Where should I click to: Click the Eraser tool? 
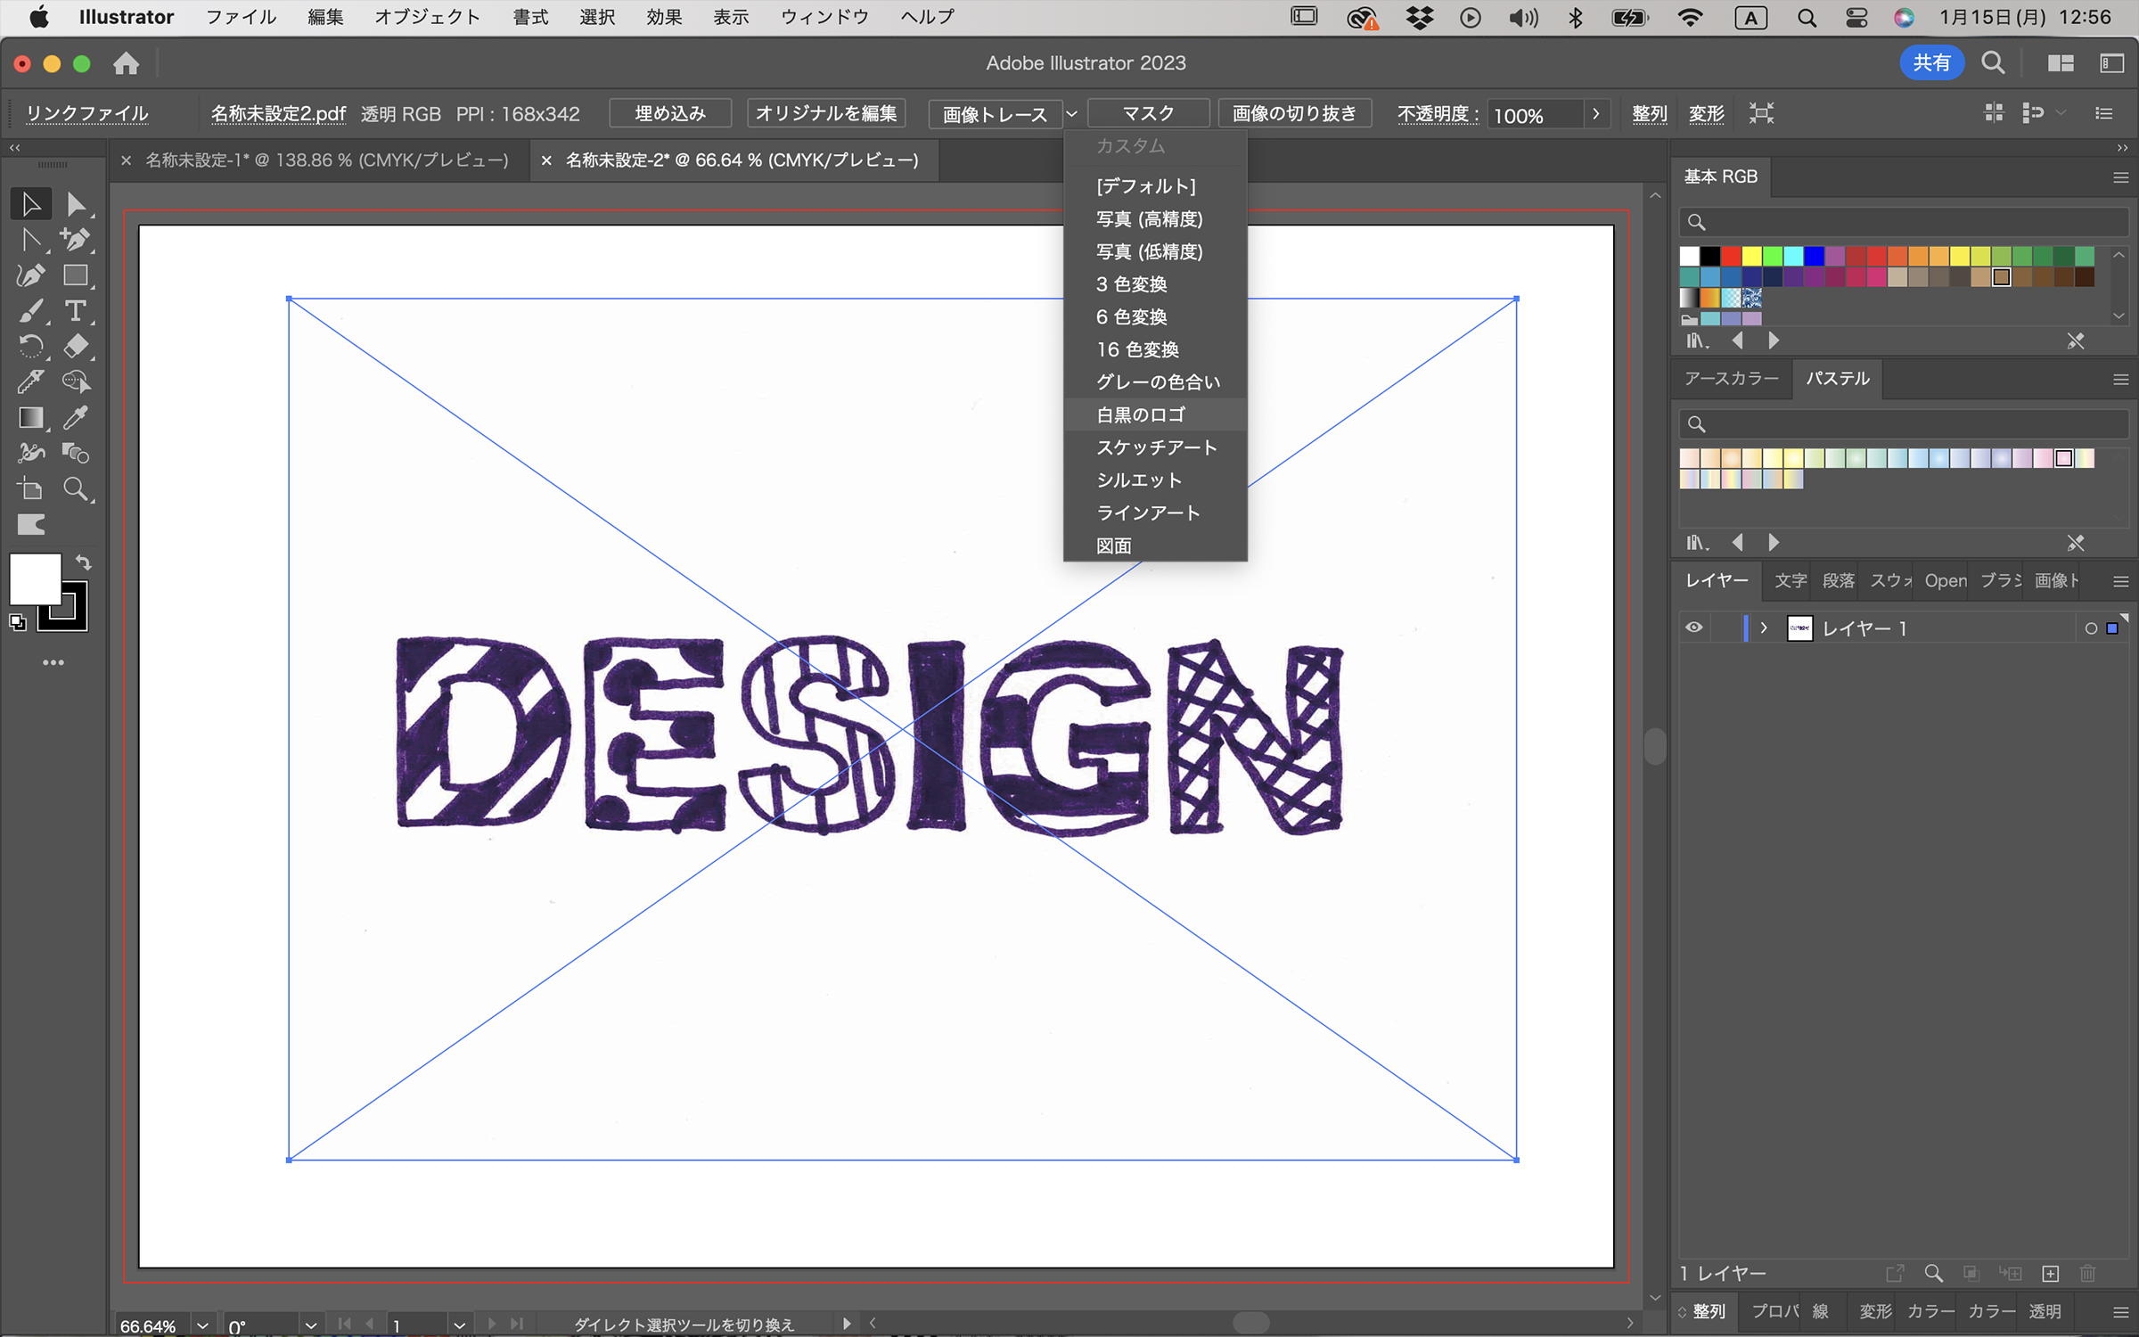pyautogui.click(x=77, y=347)
